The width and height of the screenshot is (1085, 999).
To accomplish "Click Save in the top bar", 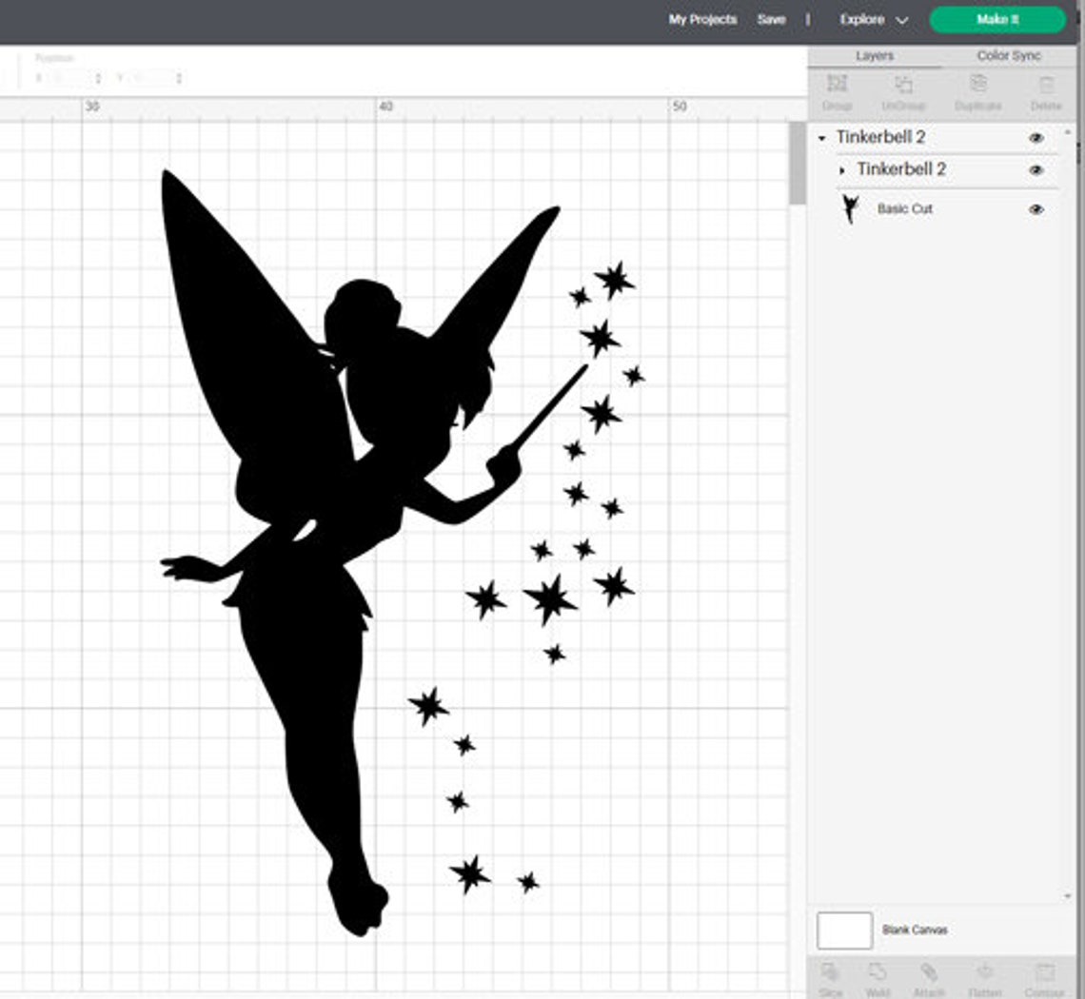I will pos(771,19).
